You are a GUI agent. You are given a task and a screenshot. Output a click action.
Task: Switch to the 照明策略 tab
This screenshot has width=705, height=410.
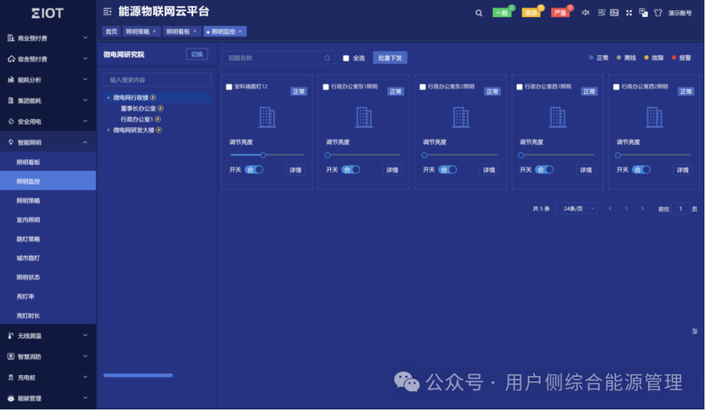(138, 31)
